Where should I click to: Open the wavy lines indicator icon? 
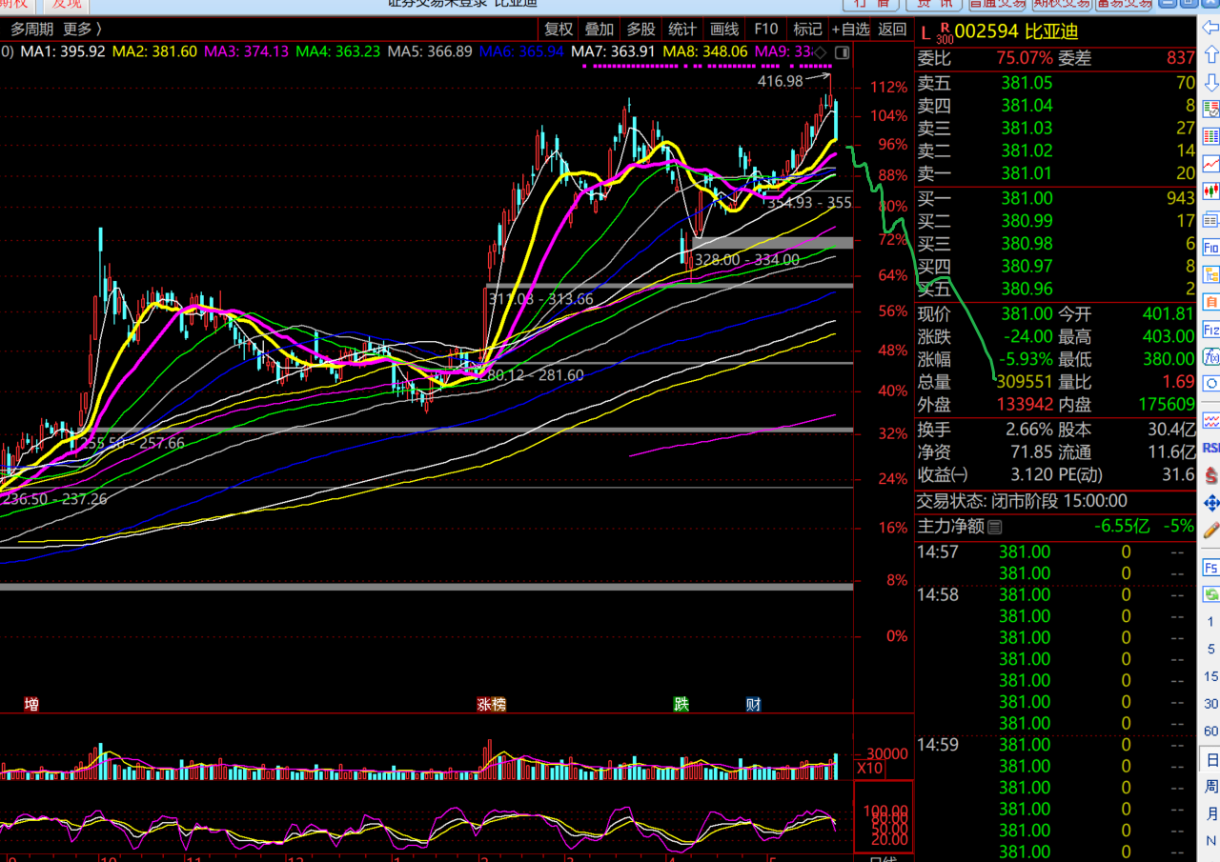1210,420
